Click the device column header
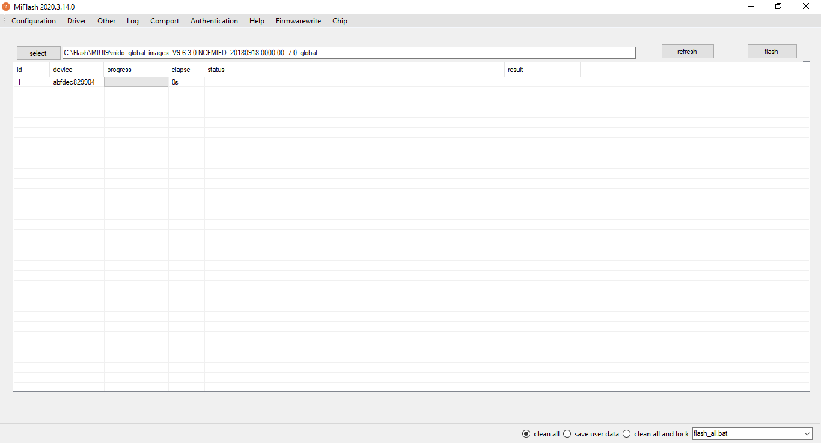This screenshot has width=821, height=443. pyautogui.click(x=77, y=70)
